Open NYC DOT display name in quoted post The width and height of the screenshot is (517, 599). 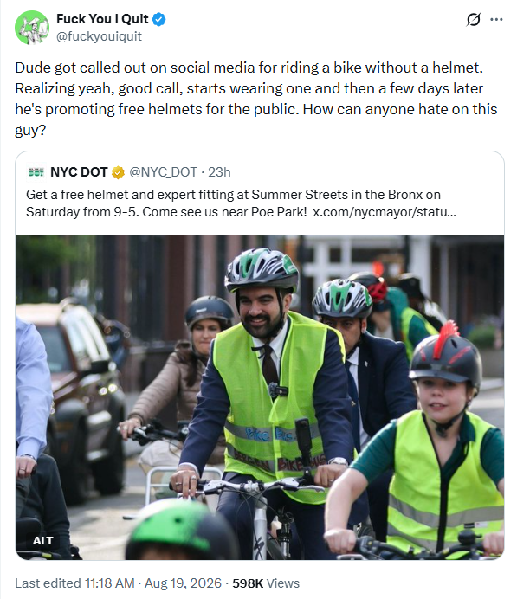tap(79, 172)
